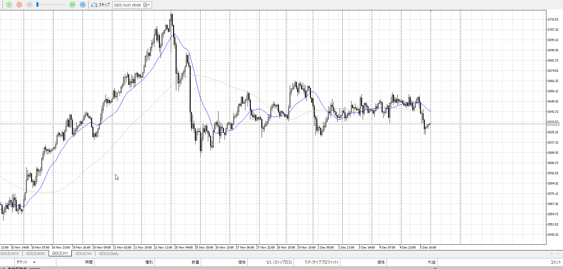Click the 2023.10.01 00:00 date field
Viewport: 563px width, 269px height.
tap(127, 5)
